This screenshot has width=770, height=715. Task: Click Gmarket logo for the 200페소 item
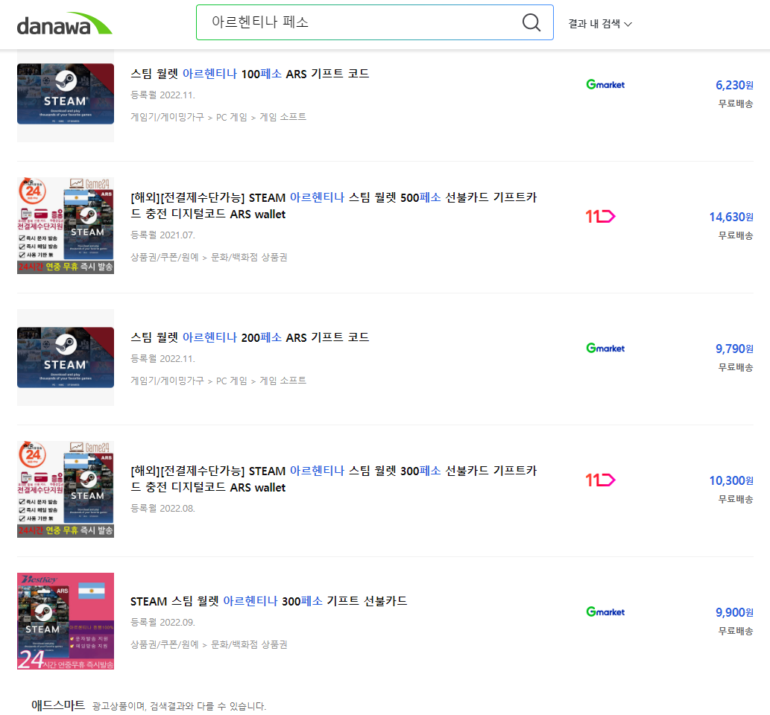[605, 348]
